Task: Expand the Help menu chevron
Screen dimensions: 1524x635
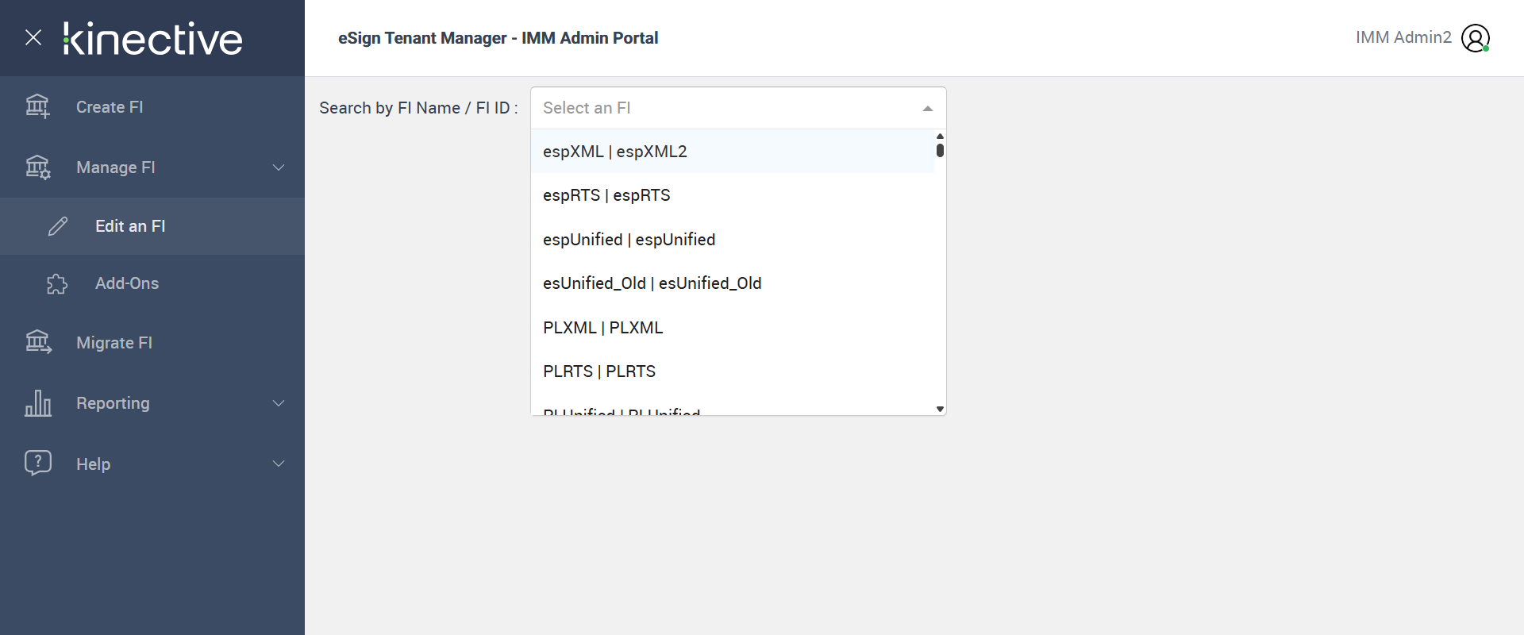Action: point(279,464)
